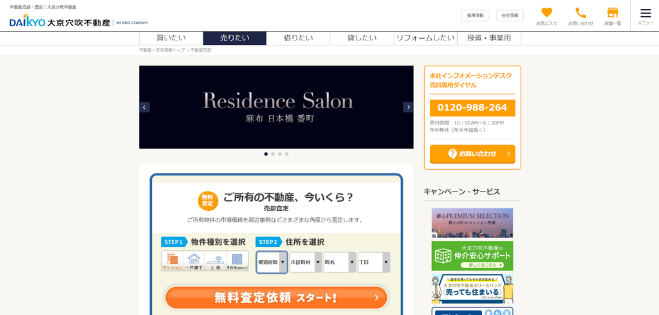Open the Residence Salon banner
Screen dimensions: 659x315
[276, 107]
